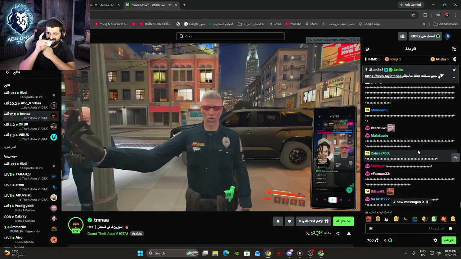The width and height of the screenshot is (461, 259).
Task: Insert the frog emote from the quick emotes
Action: pos(415,219)
